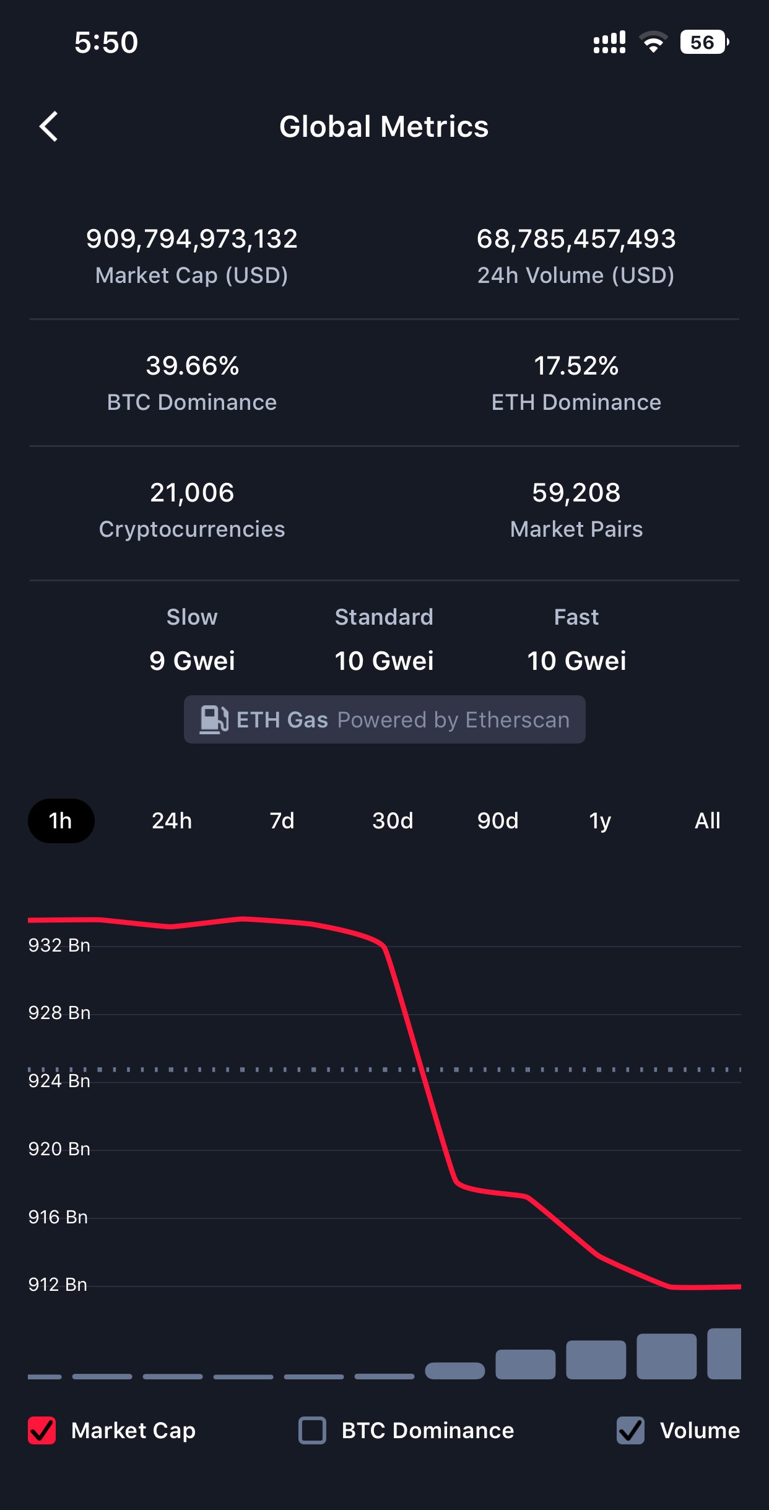Tap the cellular signal bars icon
This screenshot has width=769, height=1510.
click(x=609, y=42)
